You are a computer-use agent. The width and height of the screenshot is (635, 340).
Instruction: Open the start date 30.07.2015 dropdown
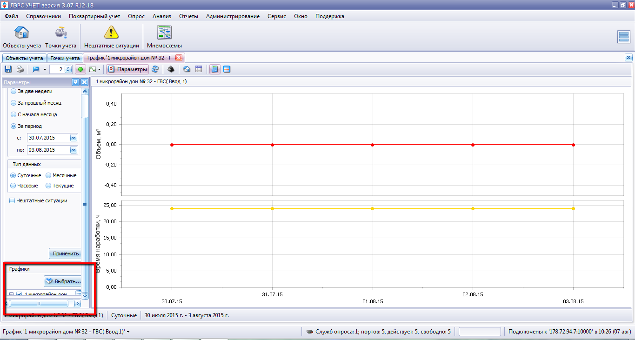tap(74, 138)
